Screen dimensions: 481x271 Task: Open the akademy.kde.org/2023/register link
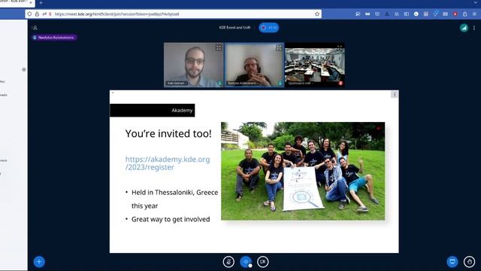tap(168, 163)
